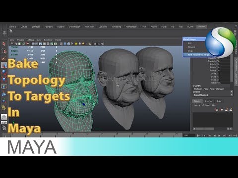The image size is (238, 178).
Task: Open the Custom shelf tab
Action: tap(201, 27)
